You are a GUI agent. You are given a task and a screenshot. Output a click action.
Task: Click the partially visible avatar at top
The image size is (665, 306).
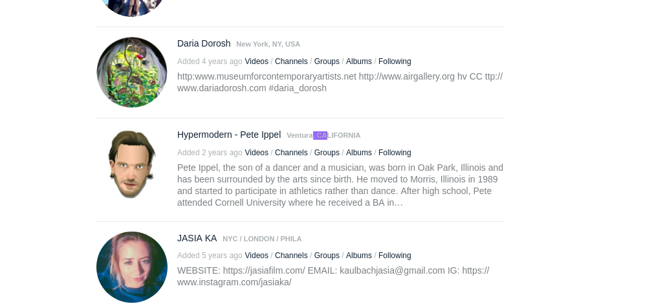pos(132,6)
